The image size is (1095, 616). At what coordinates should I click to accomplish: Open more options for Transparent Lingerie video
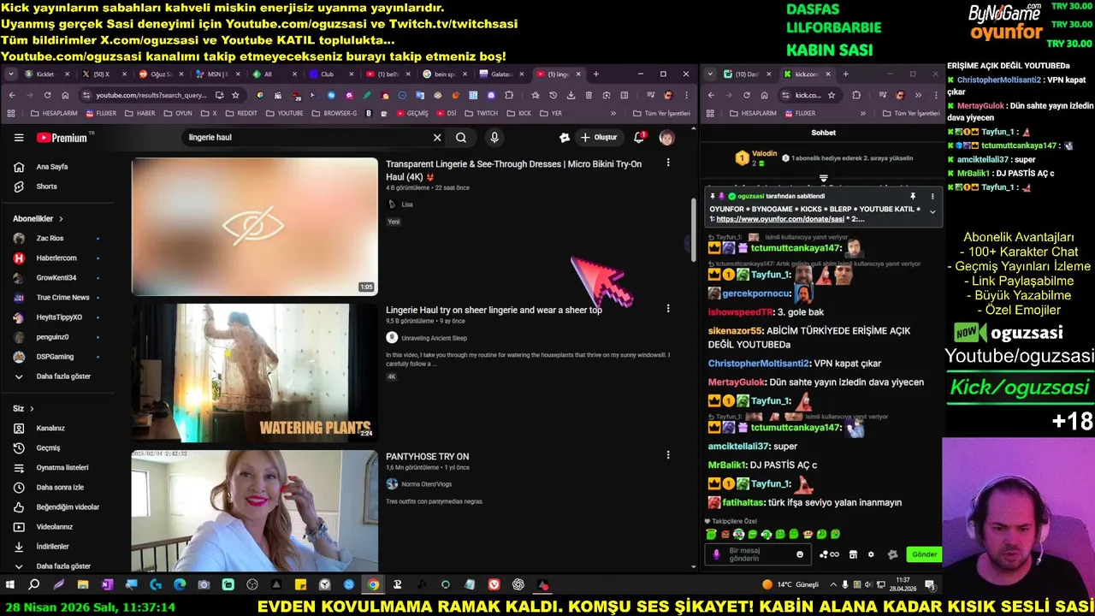668,163
